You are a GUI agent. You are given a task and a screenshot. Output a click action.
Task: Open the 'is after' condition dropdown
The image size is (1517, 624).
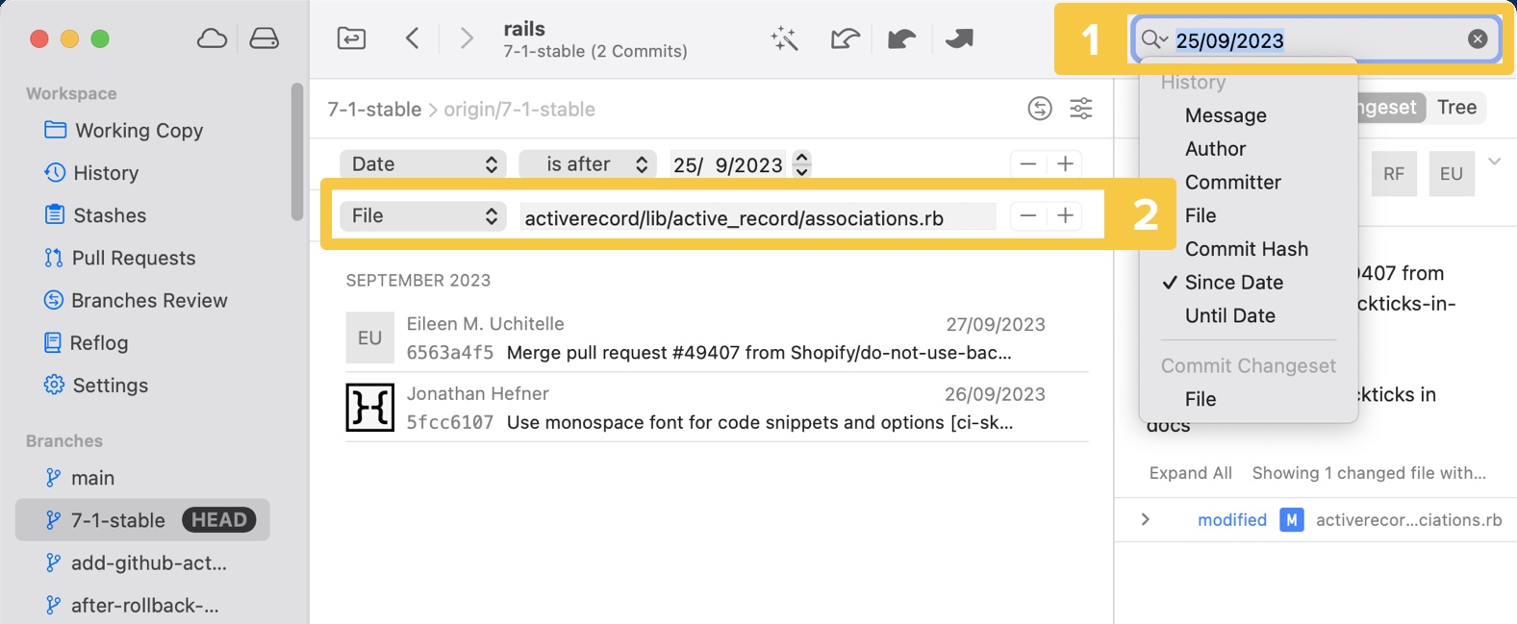588,164
